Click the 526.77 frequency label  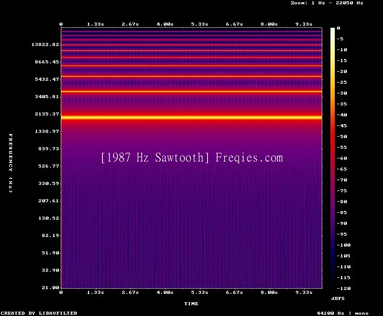[49, 166]
